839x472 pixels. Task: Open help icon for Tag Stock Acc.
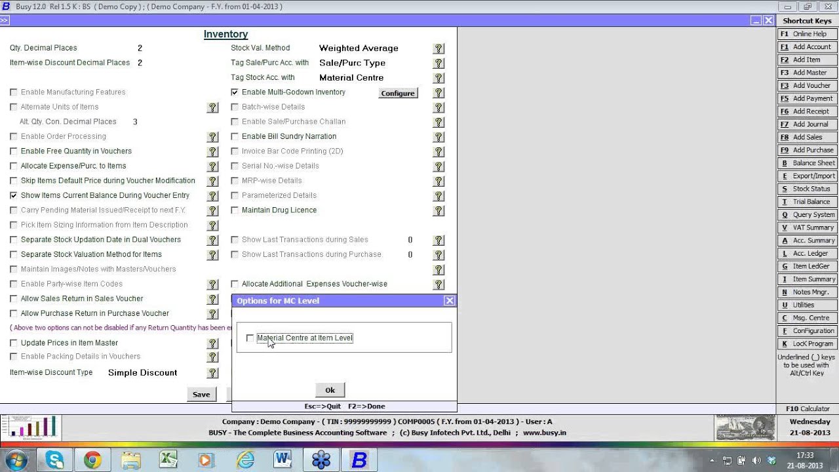click(439, 78)
